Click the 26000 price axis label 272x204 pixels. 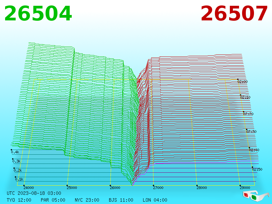pos(115,188)
